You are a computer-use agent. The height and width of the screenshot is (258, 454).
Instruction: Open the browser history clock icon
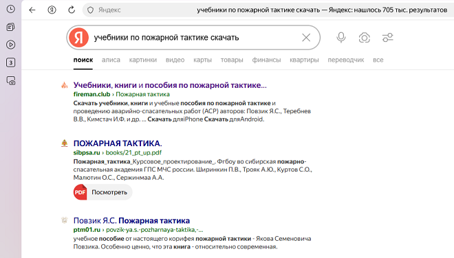(x=11, y=9)
